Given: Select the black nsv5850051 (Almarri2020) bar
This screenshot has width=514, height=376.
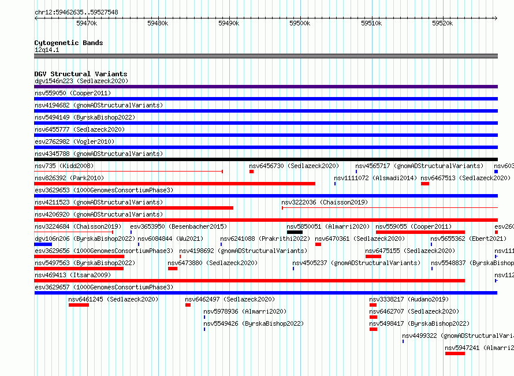Looking at the screenshot, I should [x=295, y=232].
